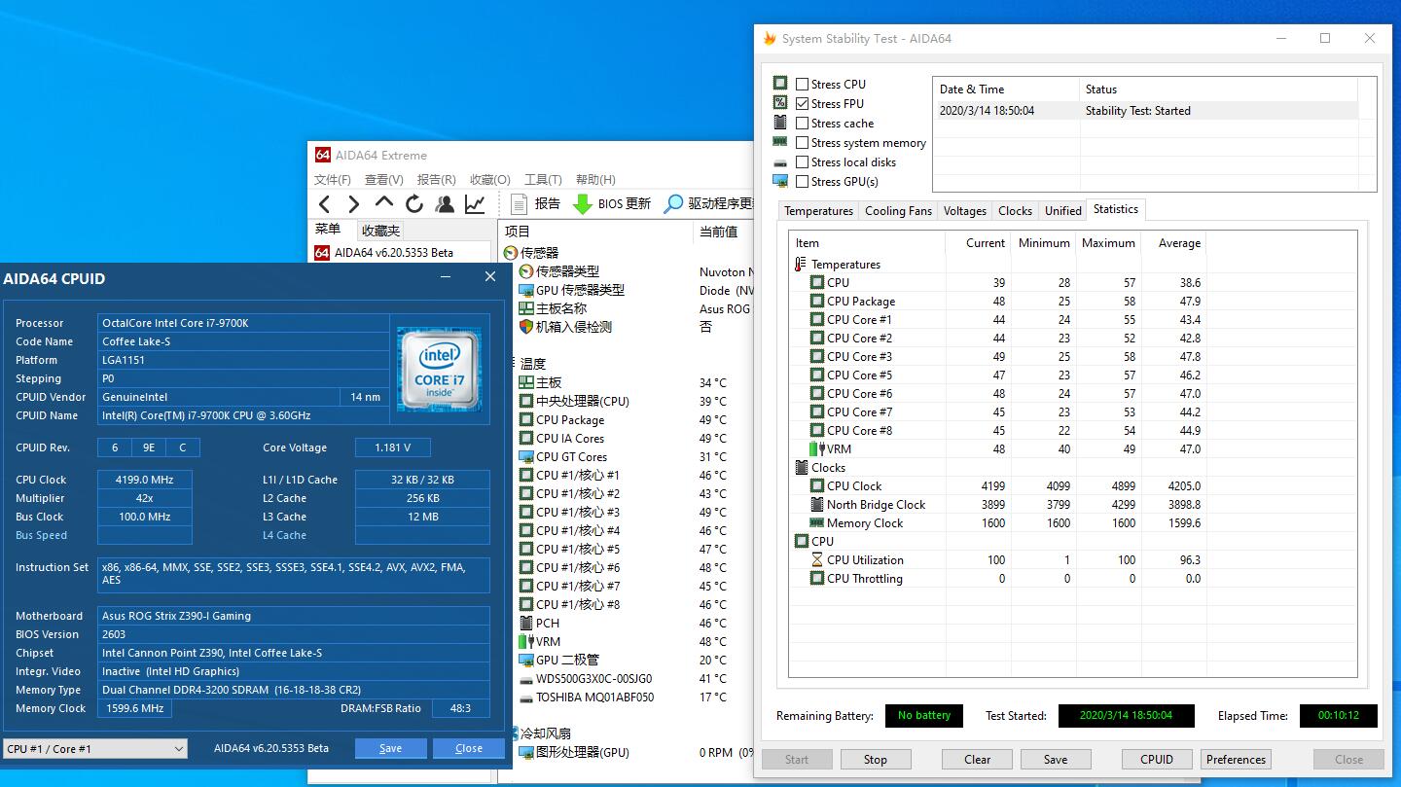The image size is (1401, 787).
Task: Click the report document icon
Action: 520,204
